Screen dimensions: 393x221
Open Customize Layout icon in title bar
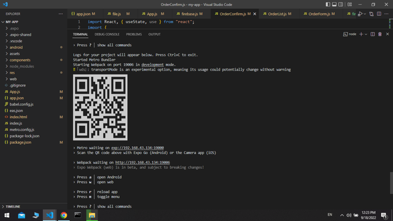click(x=349, y=4)
